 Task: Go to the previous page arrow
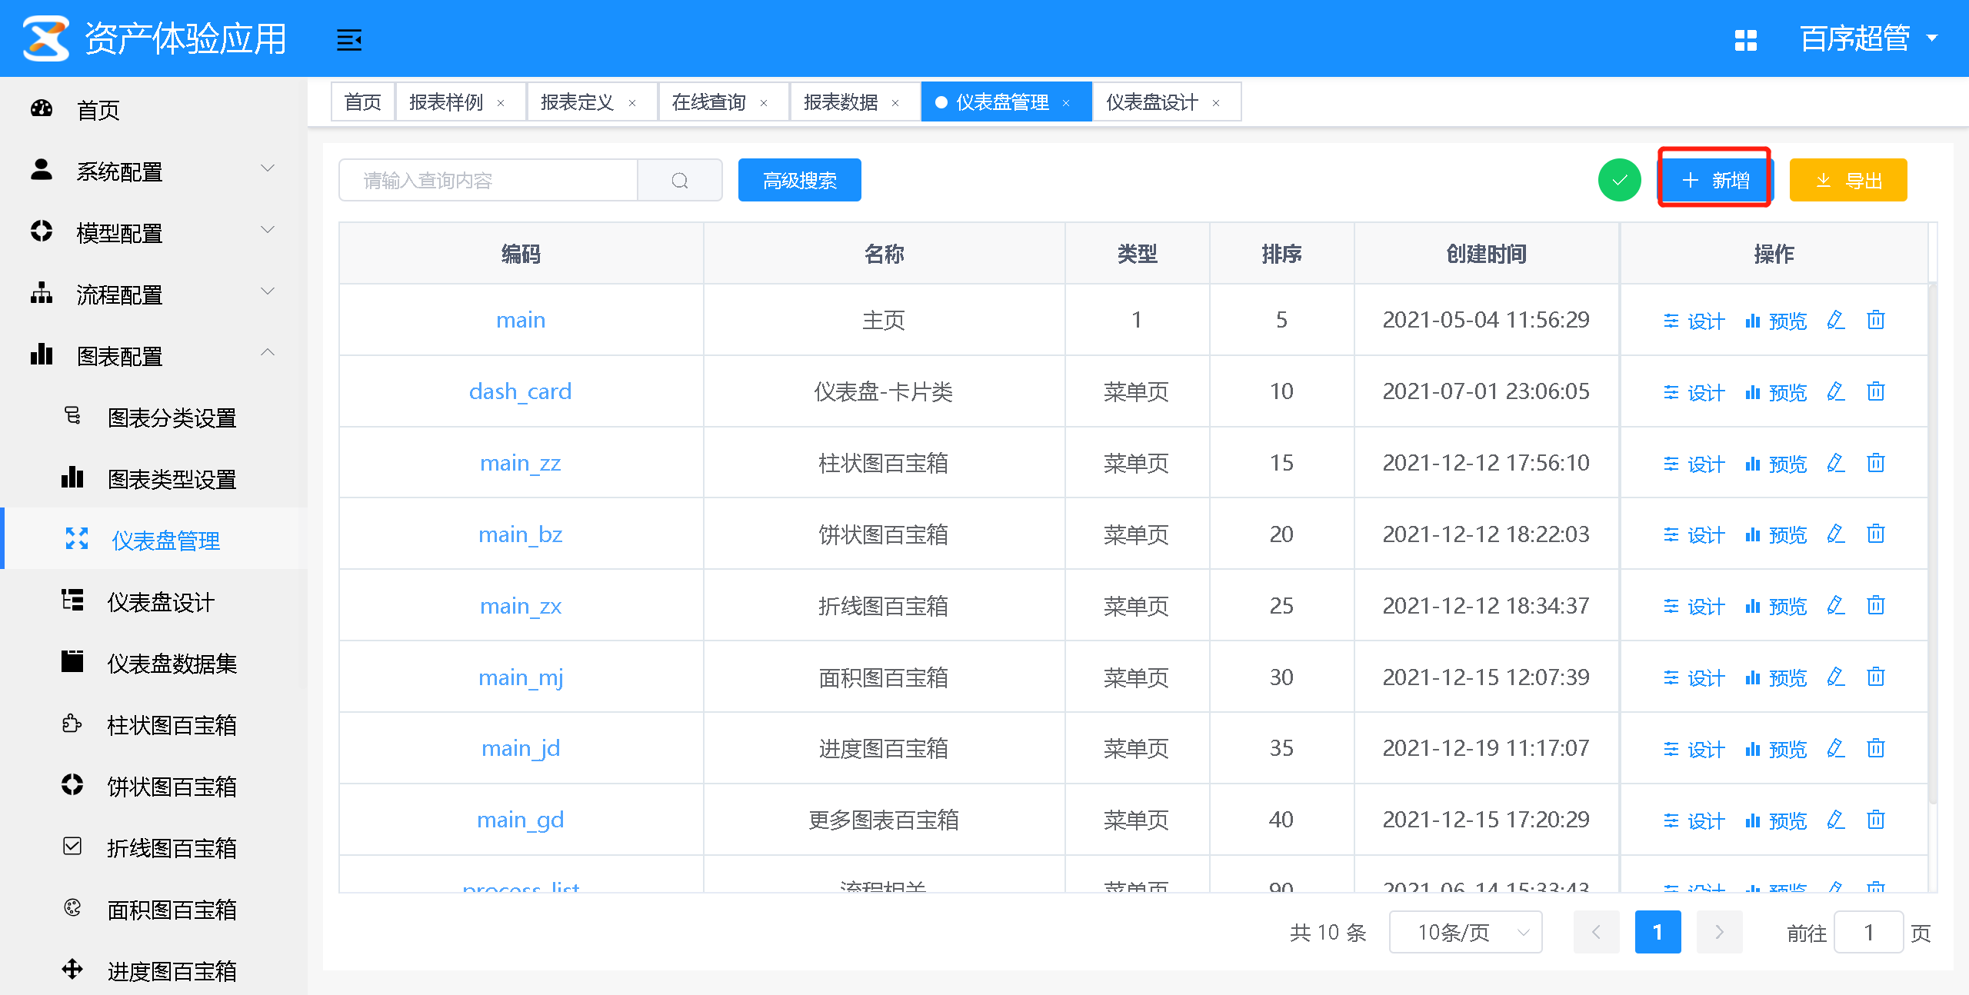coord(1596,932)
